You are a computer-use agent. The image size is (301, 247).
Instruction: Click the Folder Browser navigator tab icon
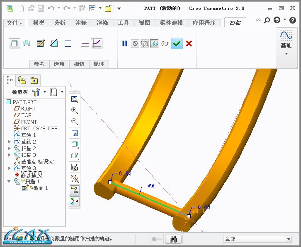[x=22, y=80]
